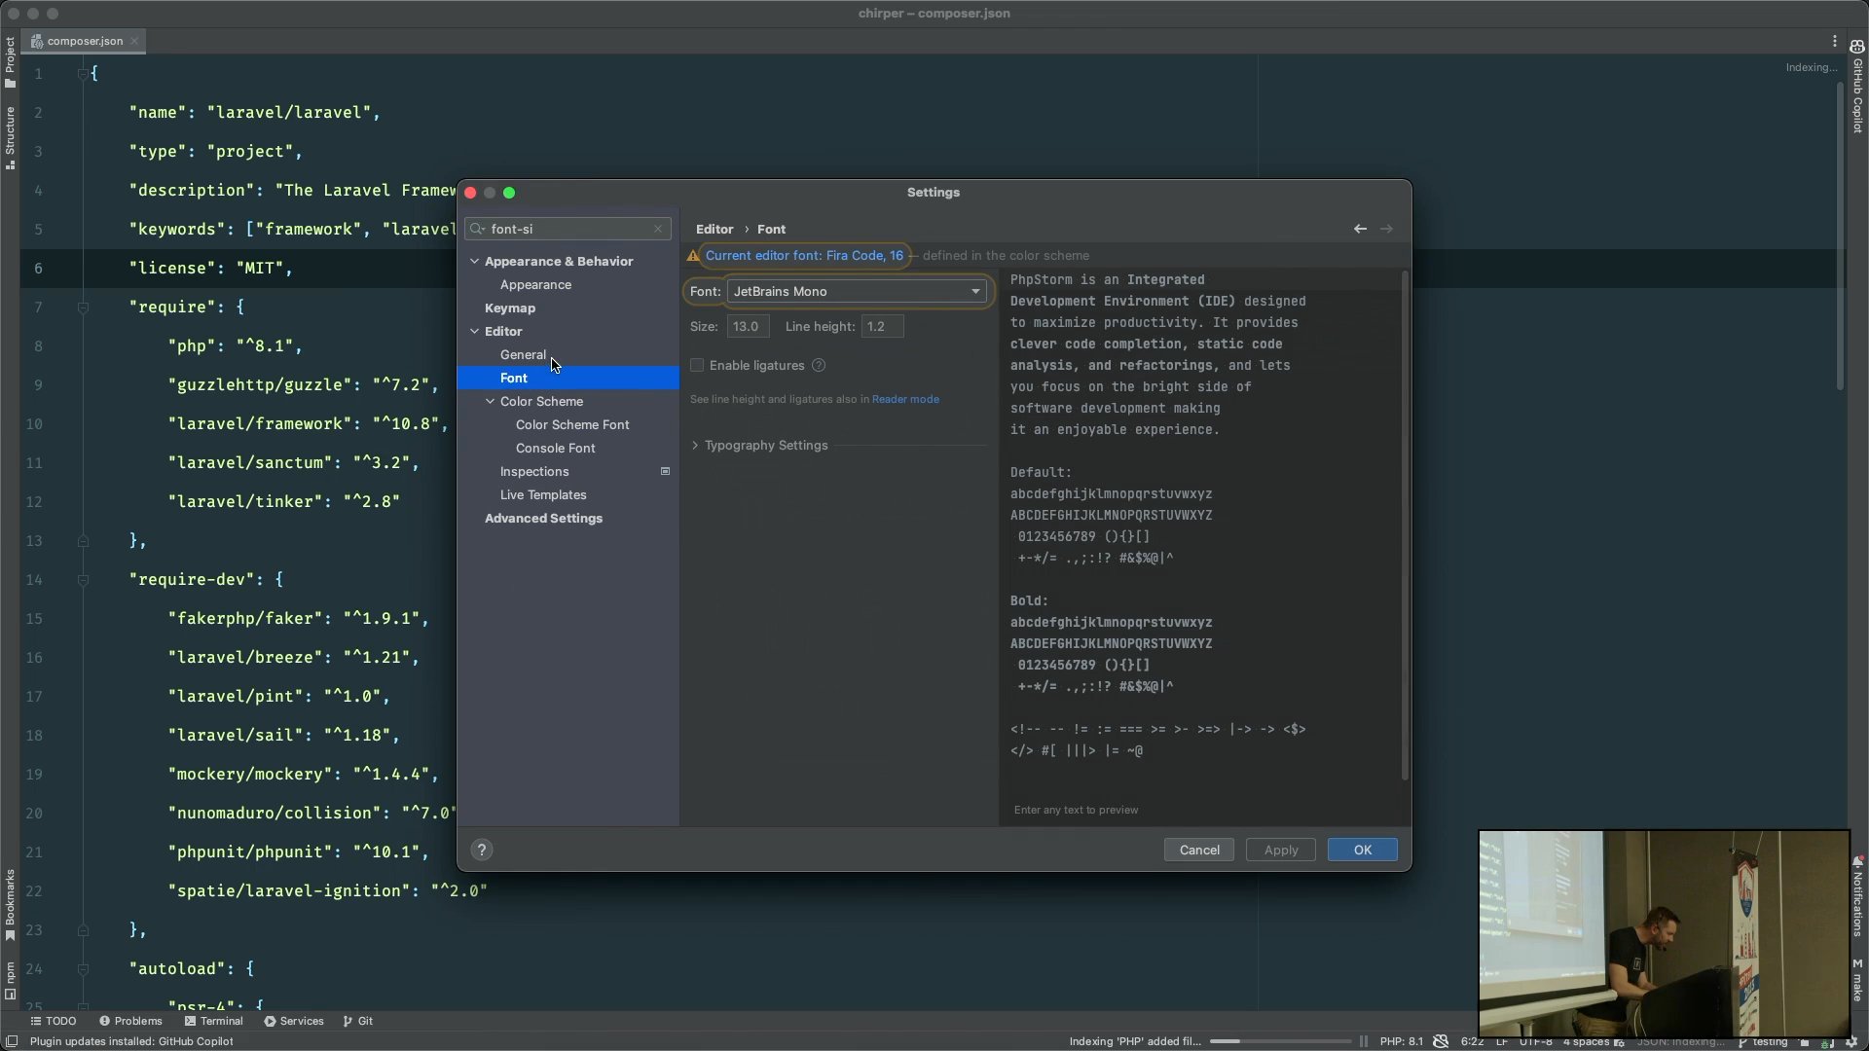Open the Terminal tool window tab

[x=213, y=1021]
